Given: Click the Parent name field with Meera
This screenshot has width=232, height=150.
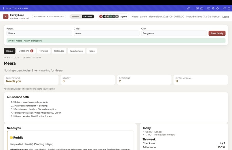Looking at the screenshot, I should (x=39, y=33).
